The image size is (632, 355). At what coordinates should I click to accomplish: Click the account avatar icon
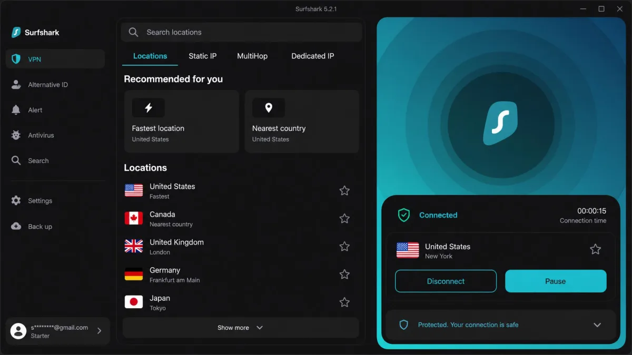click(x=18, y=331)
